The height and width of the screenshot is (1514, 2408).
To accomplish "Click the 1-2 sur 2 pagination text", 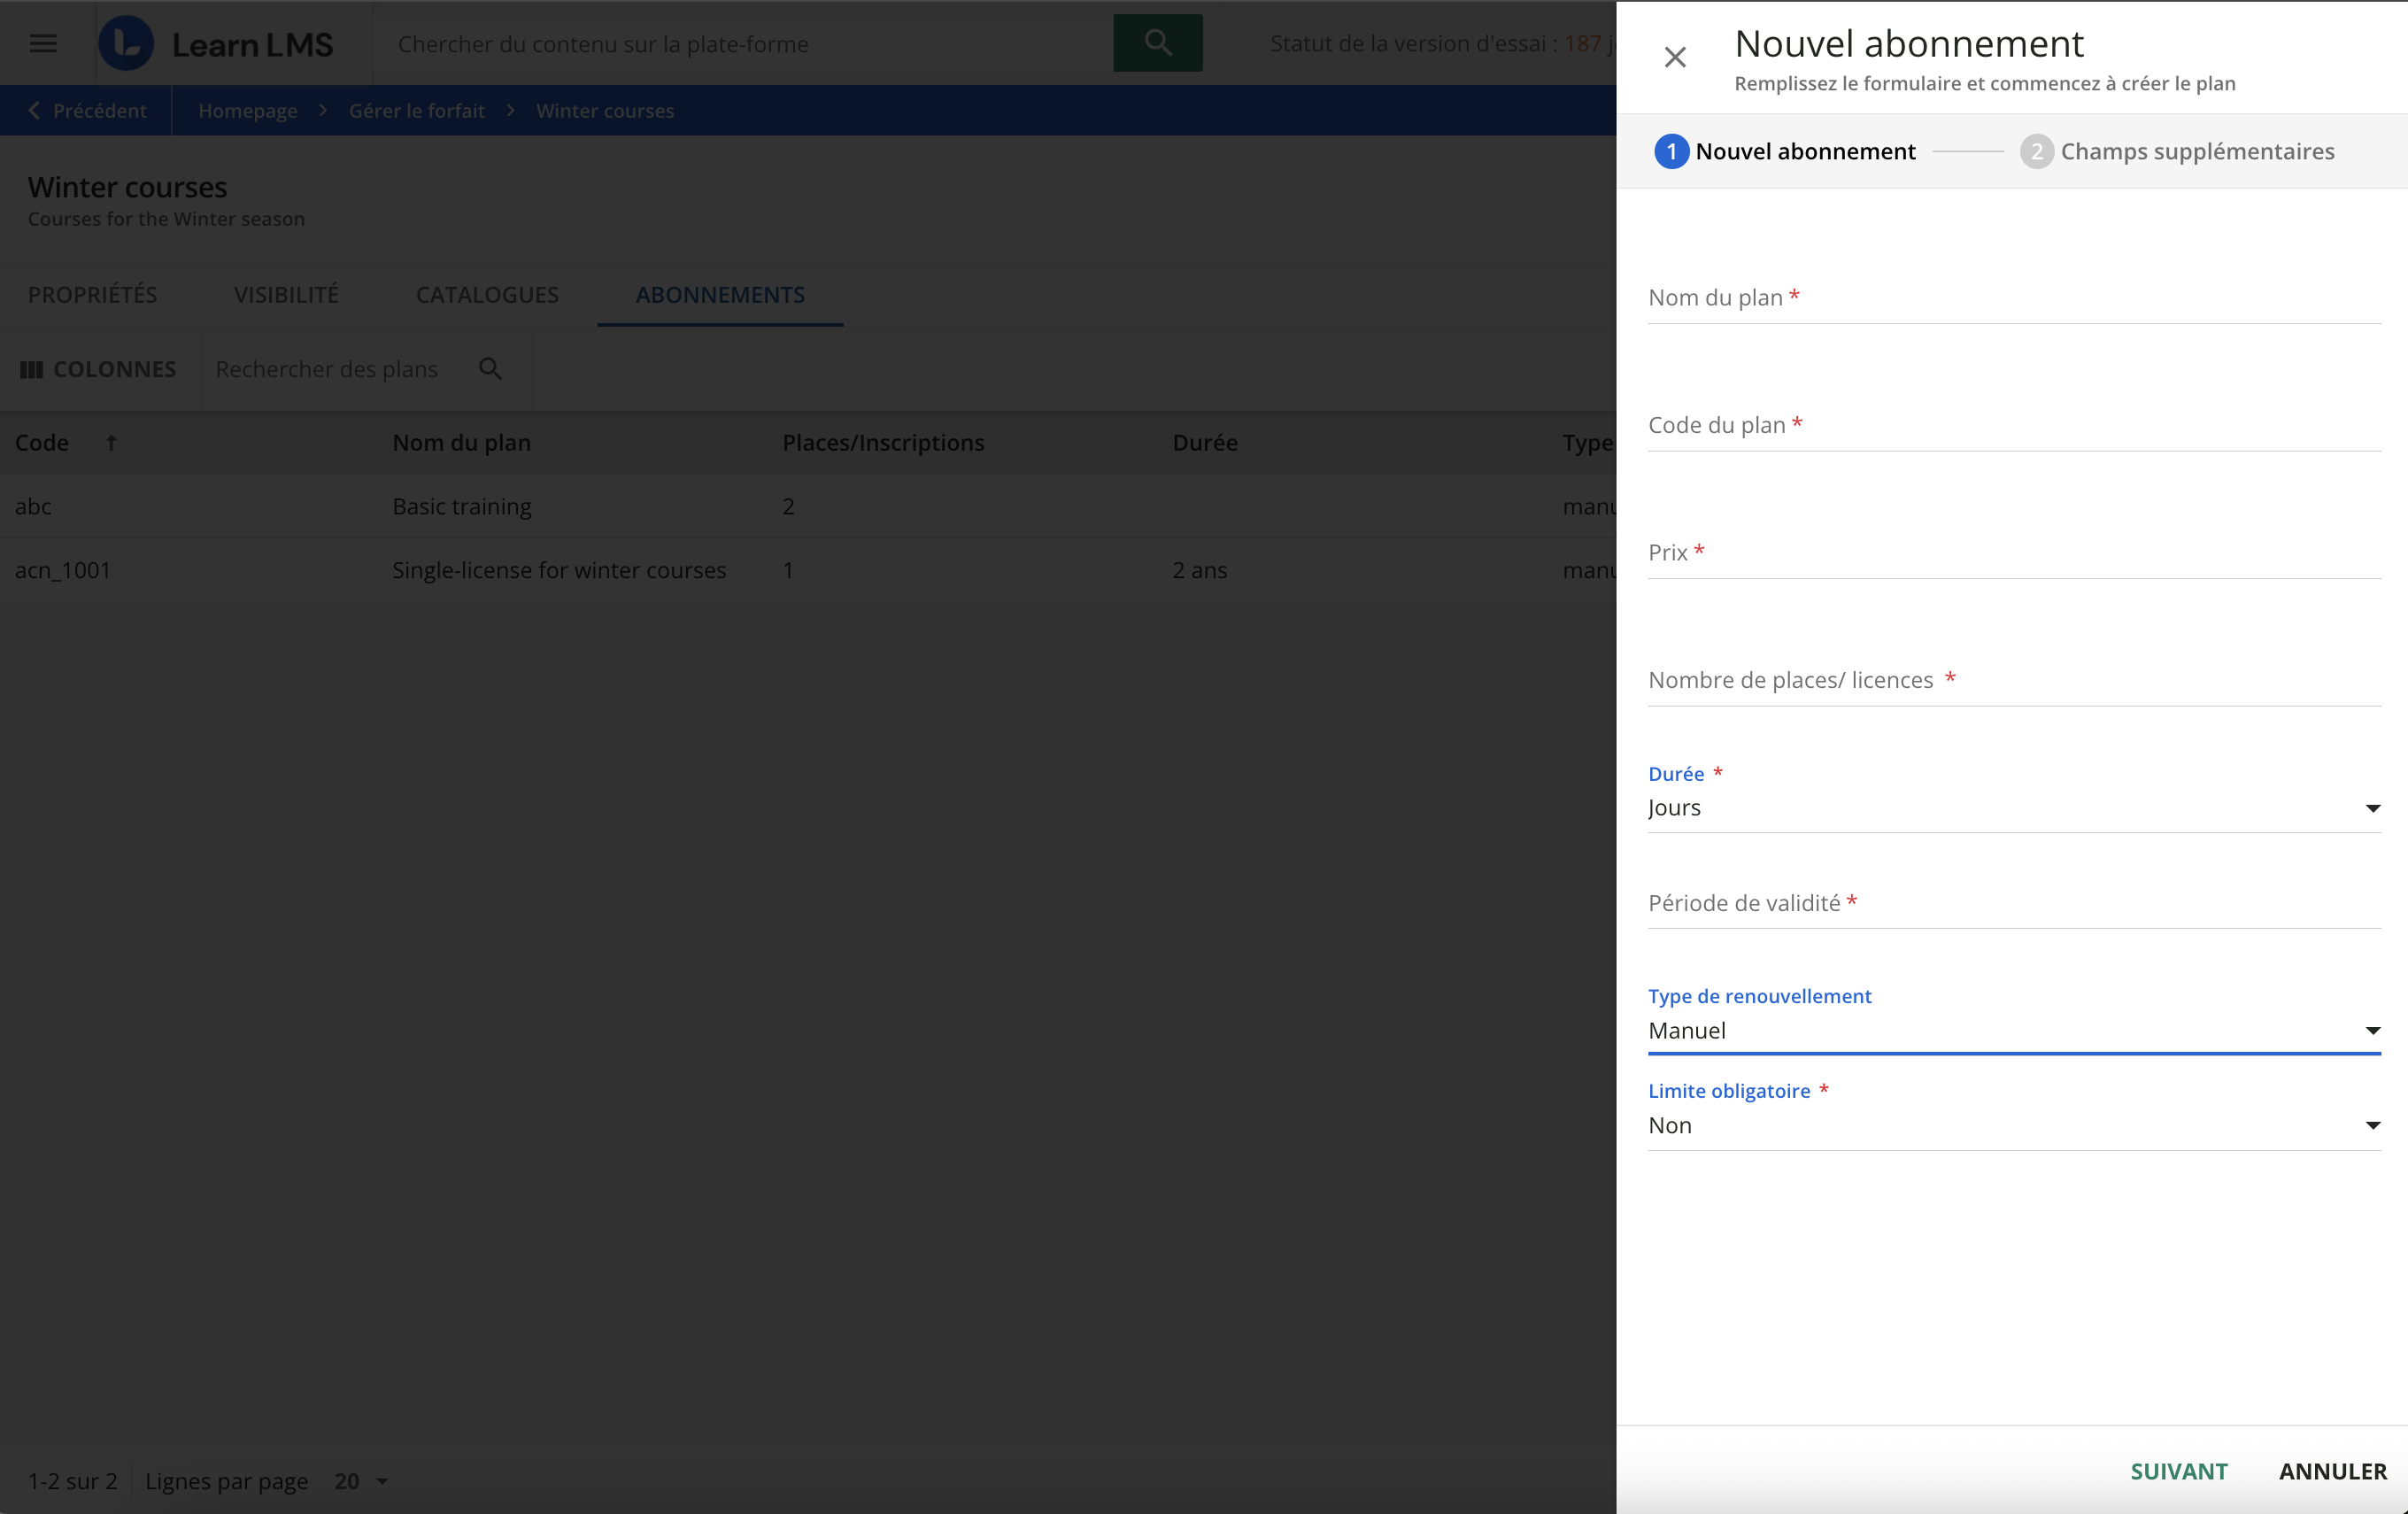I will tap(72, 1481).
